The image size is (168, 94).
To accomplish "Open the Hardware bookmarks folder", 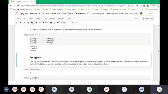I will (132, 9).
